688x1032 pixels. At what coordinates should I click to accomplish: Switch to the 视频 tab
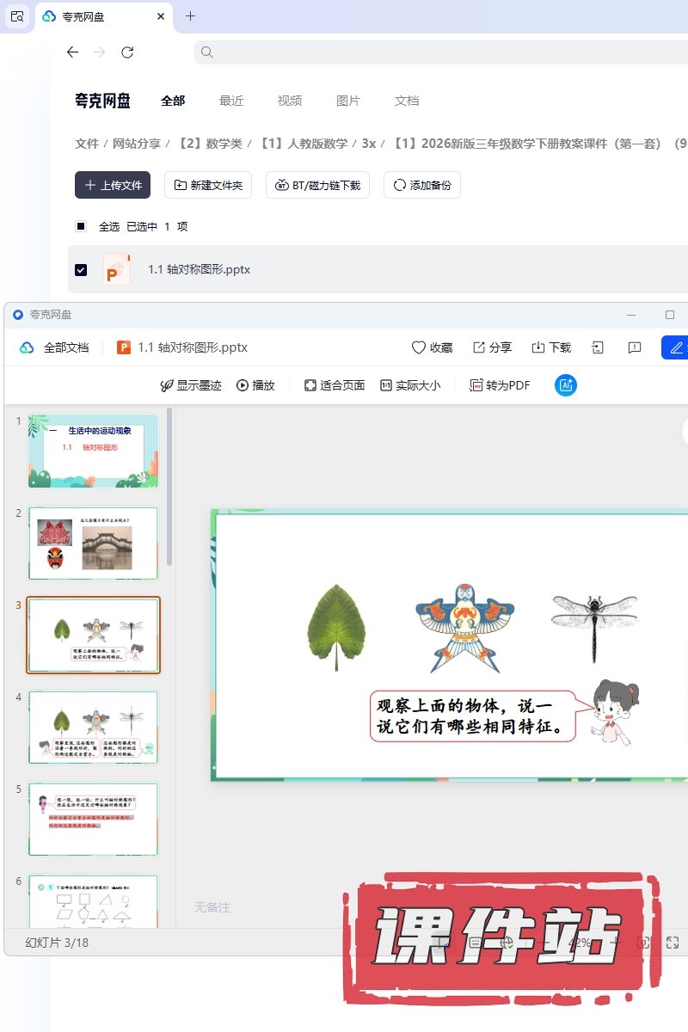click(290, 101)
